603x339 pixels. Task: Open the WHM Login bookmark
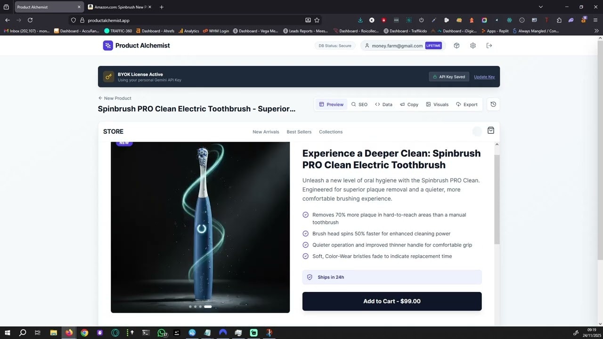[x=216, y=31]
